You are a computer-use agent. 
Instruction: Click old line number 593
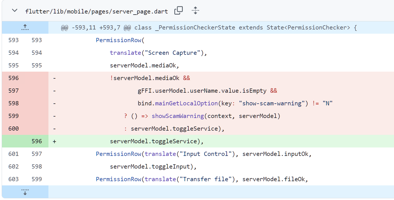[x=14, y=40]
